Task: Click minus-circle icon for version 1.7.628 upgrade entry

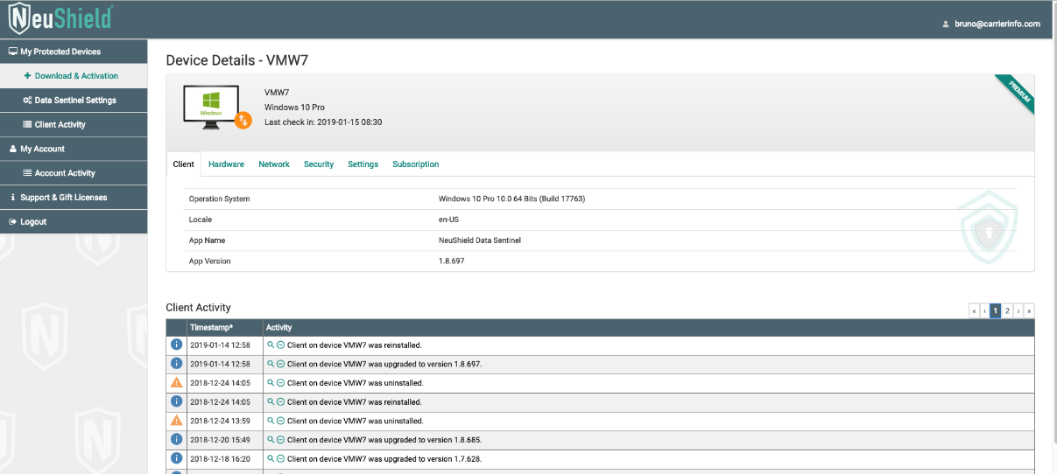Action: pos(280,458)
